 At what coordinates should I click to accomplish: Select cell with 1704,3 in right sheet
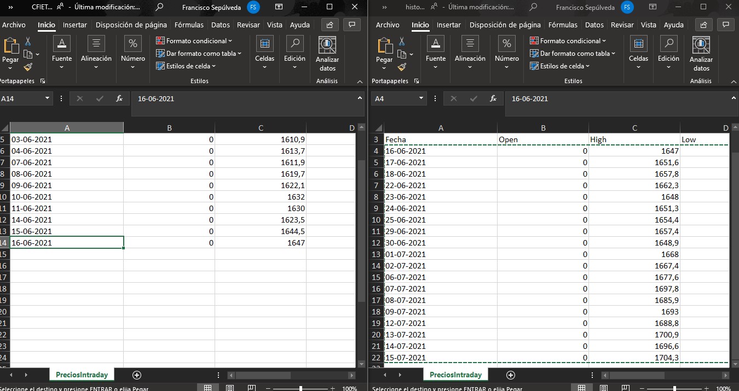click(x=634, y=358)
